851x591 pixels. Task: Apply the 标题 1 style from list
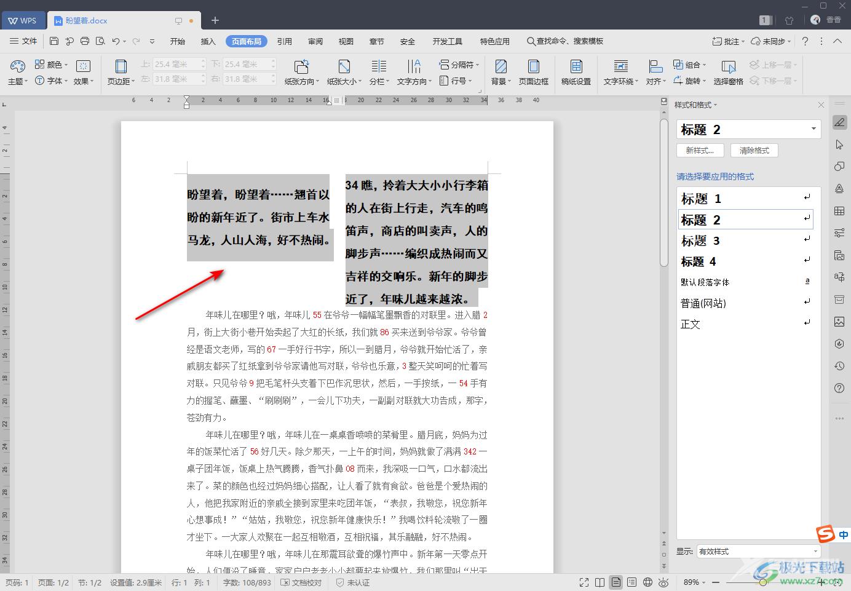click(x=745, y=199)
